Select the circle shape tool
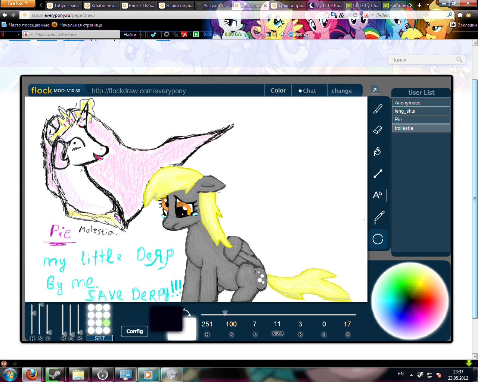 (378, 239)
